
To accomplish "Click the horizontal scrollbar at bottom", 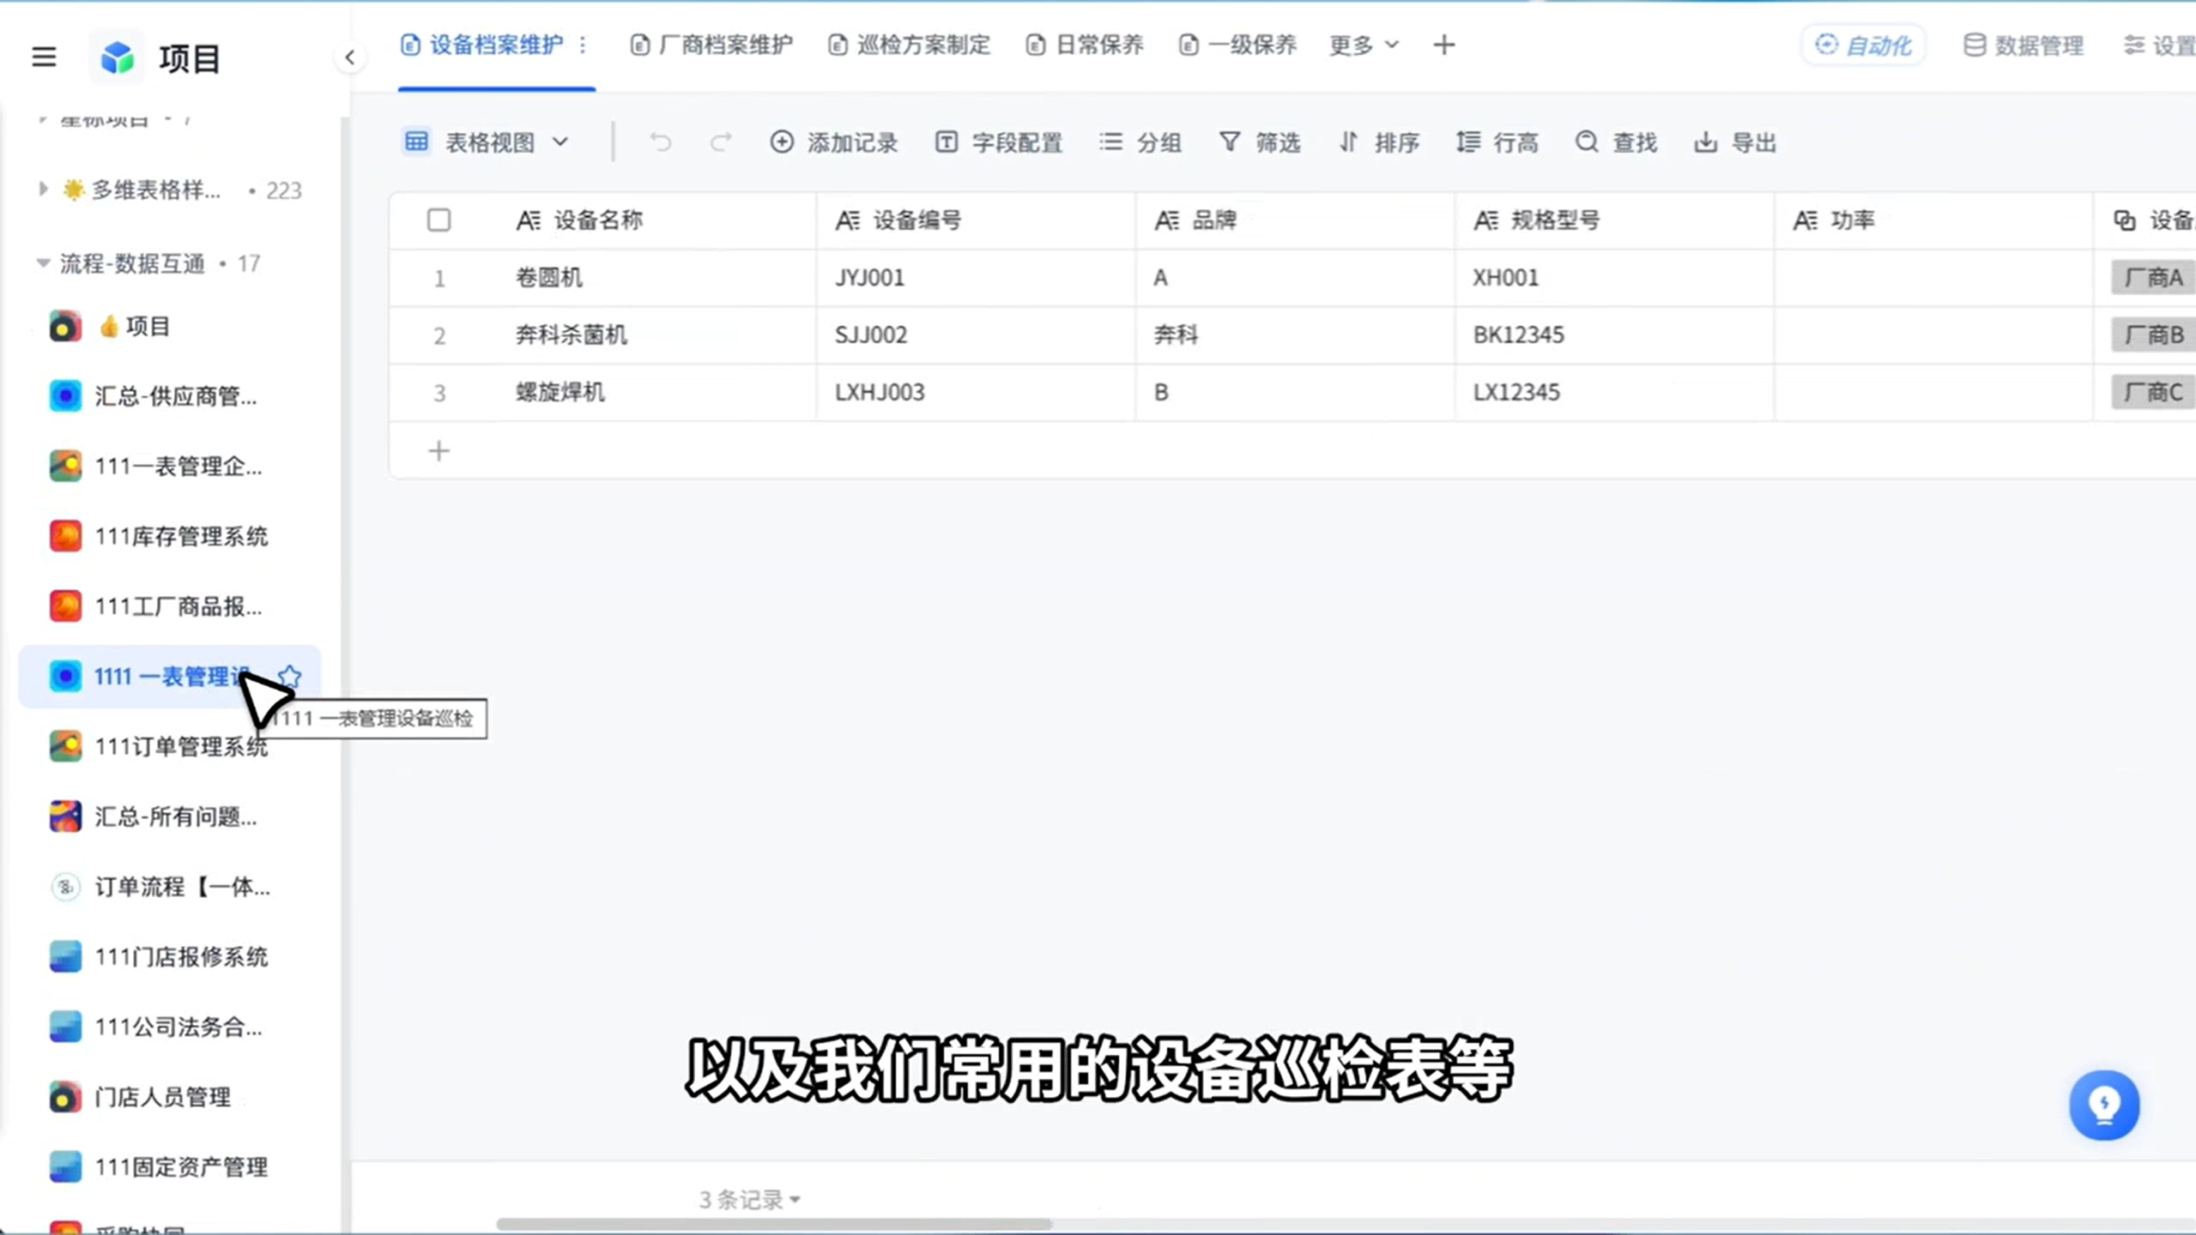I will tap(774, 1224).
